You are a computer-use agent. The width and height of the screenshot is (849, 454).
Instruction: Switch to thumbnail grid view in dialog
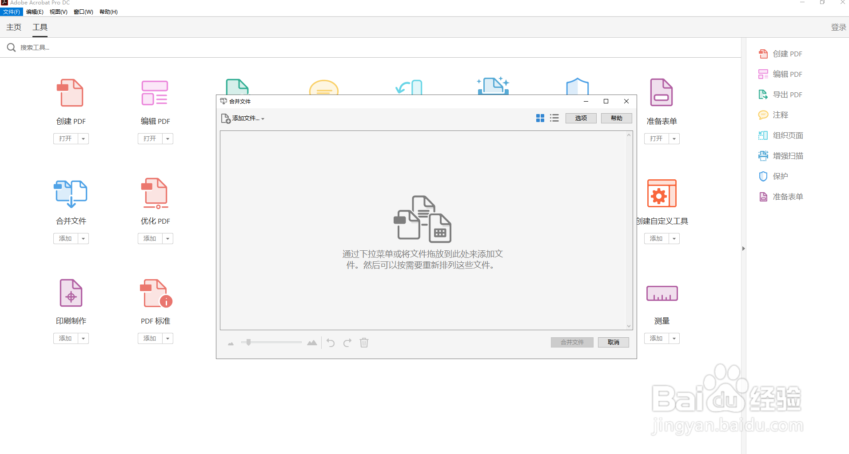click(540, 118)
